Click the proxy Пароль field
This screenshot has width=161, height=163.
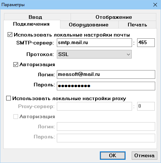click(106, 138)
